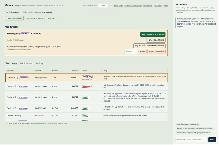Send the question to Kassa
Image resolution: width=219 pixels, height=145 pixels.
[x=212, y=140]
